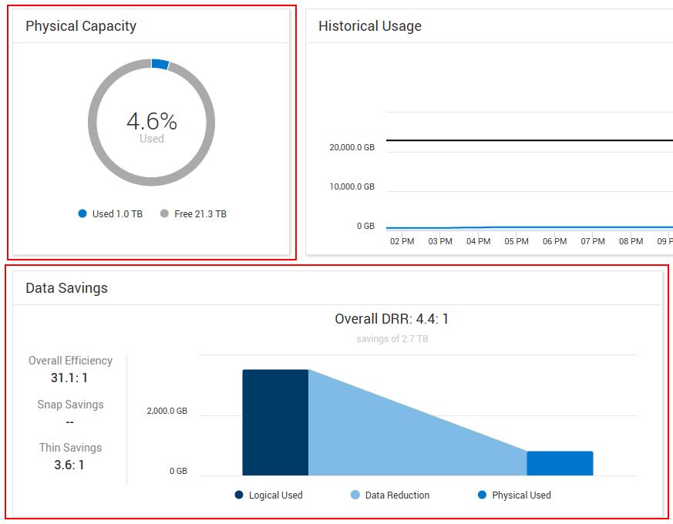Click the 02 PM time axis label
This screenshot has width=673, height=524.
(402, 241)
